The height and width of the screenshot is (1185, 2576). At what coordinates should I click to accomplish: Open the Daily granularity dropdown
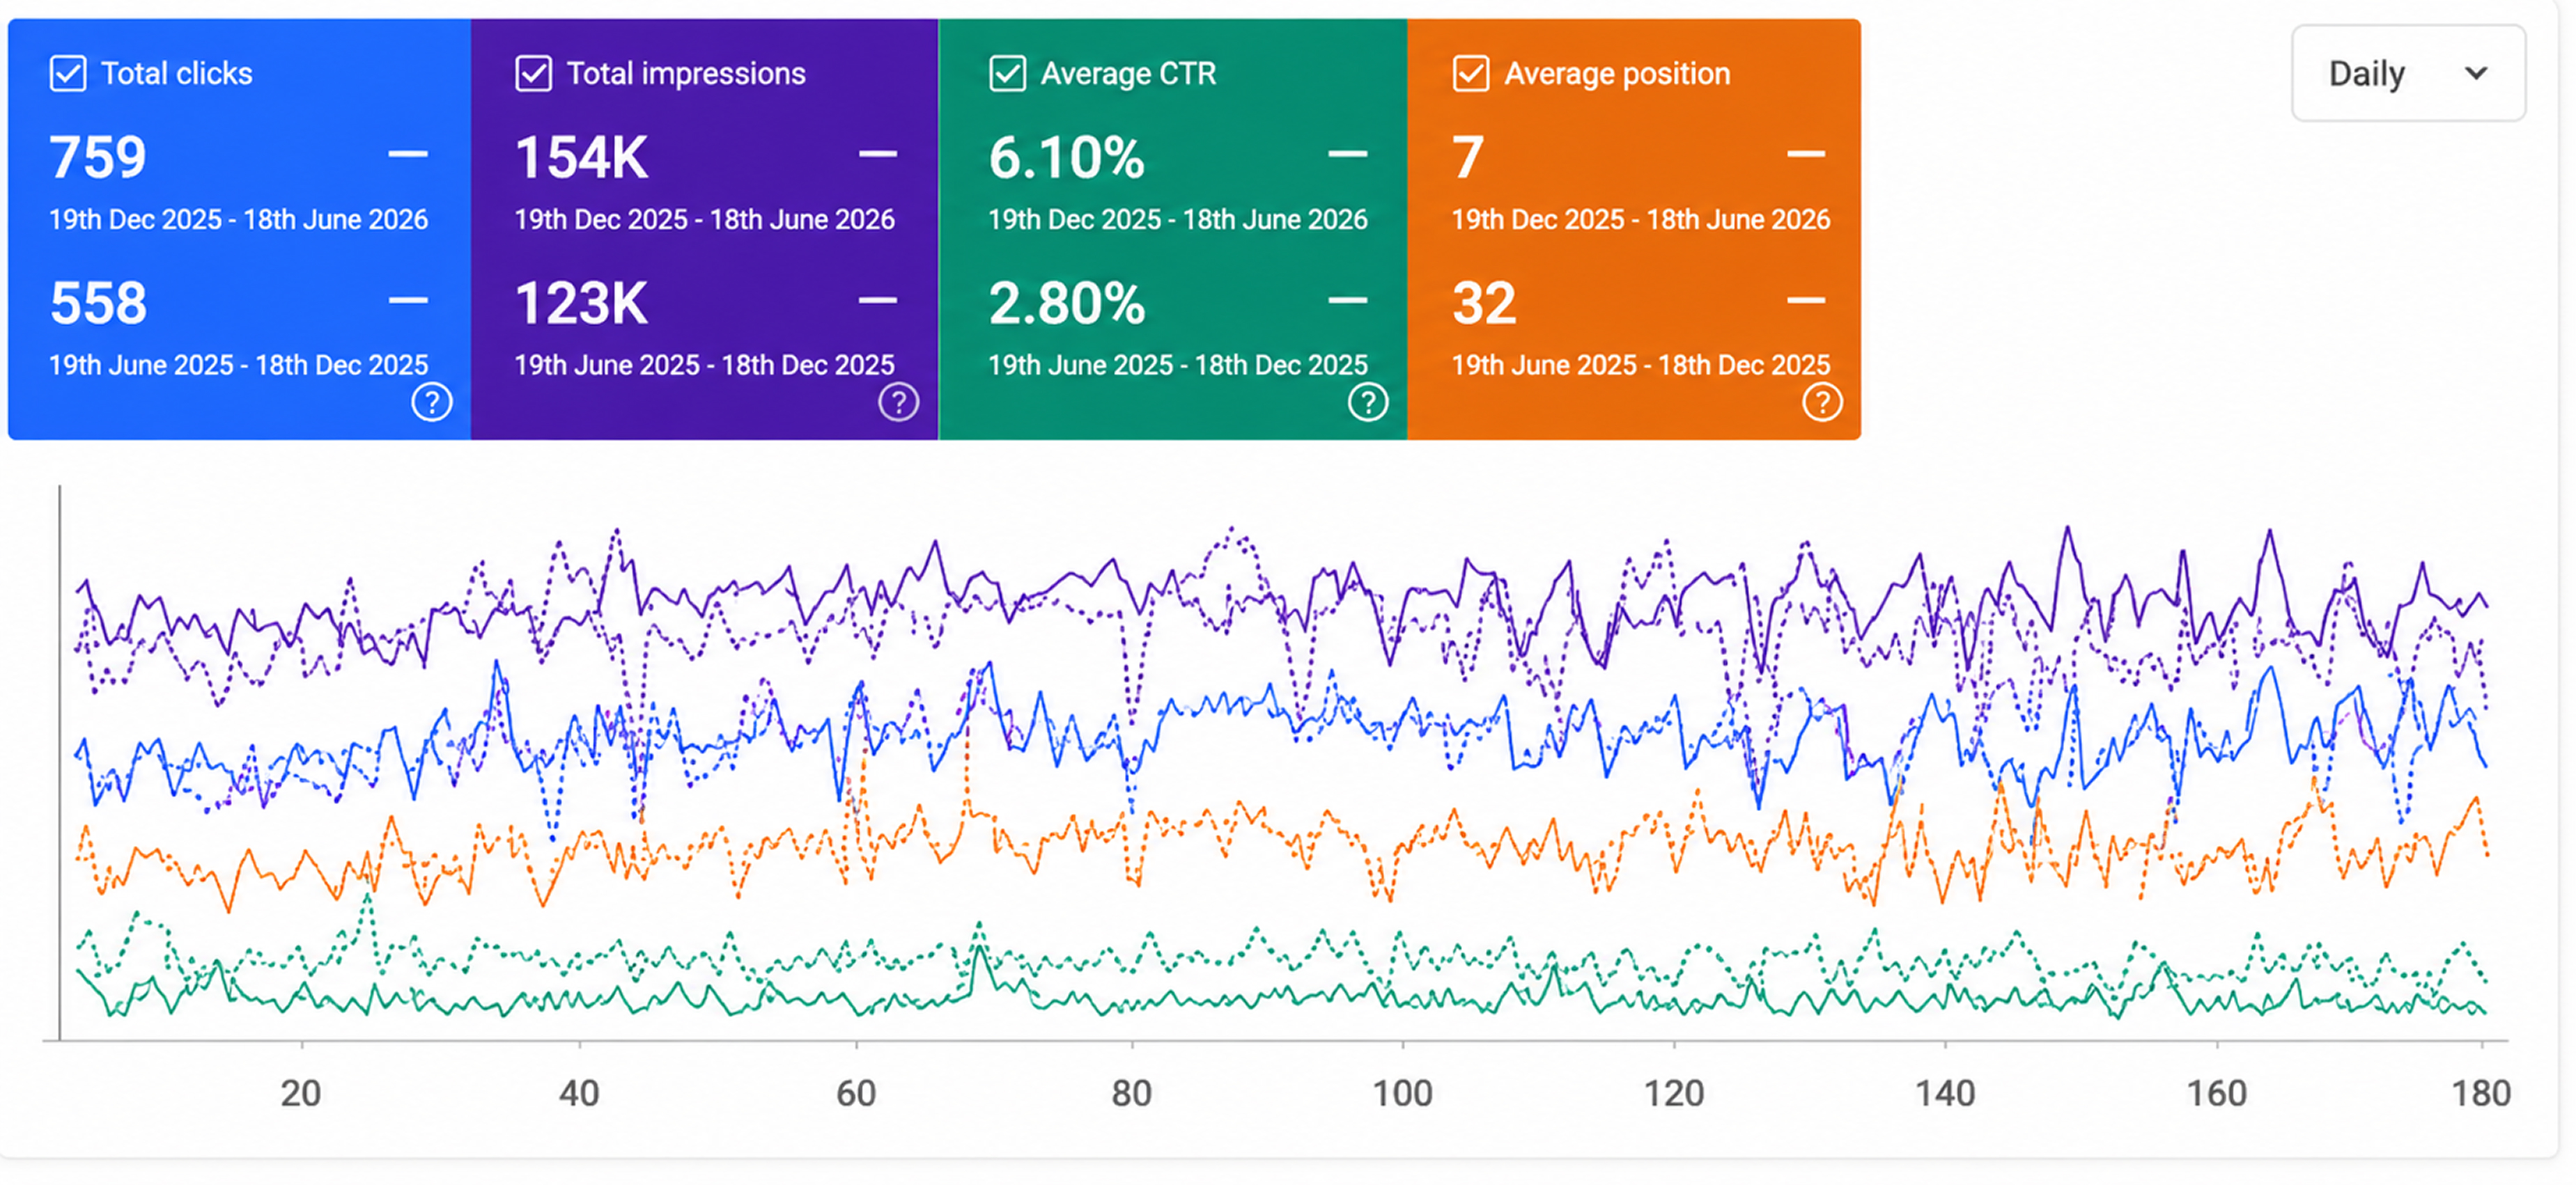pyautogui.click(x=2408, y=74)
